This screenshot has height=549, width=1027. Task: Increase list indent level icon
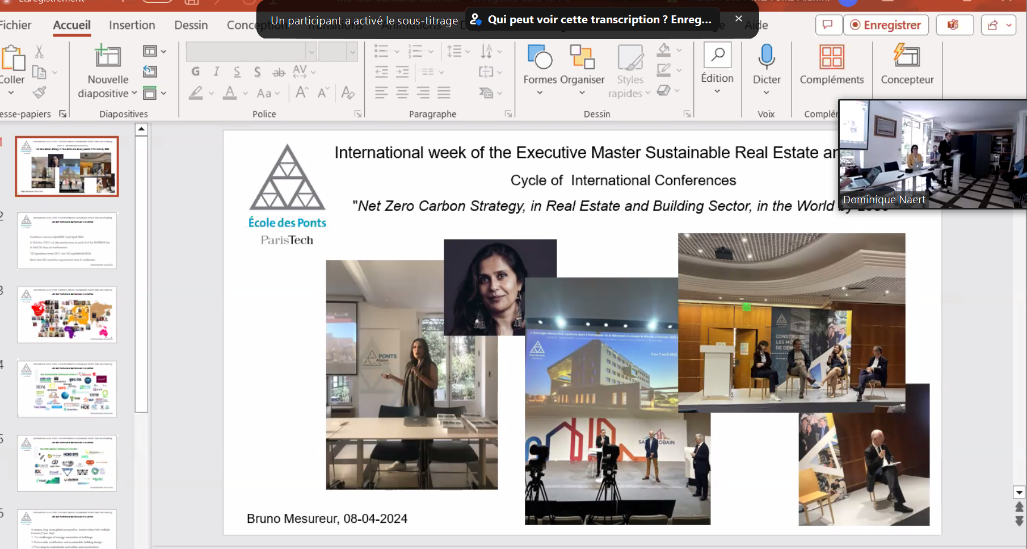coord(402,72)
